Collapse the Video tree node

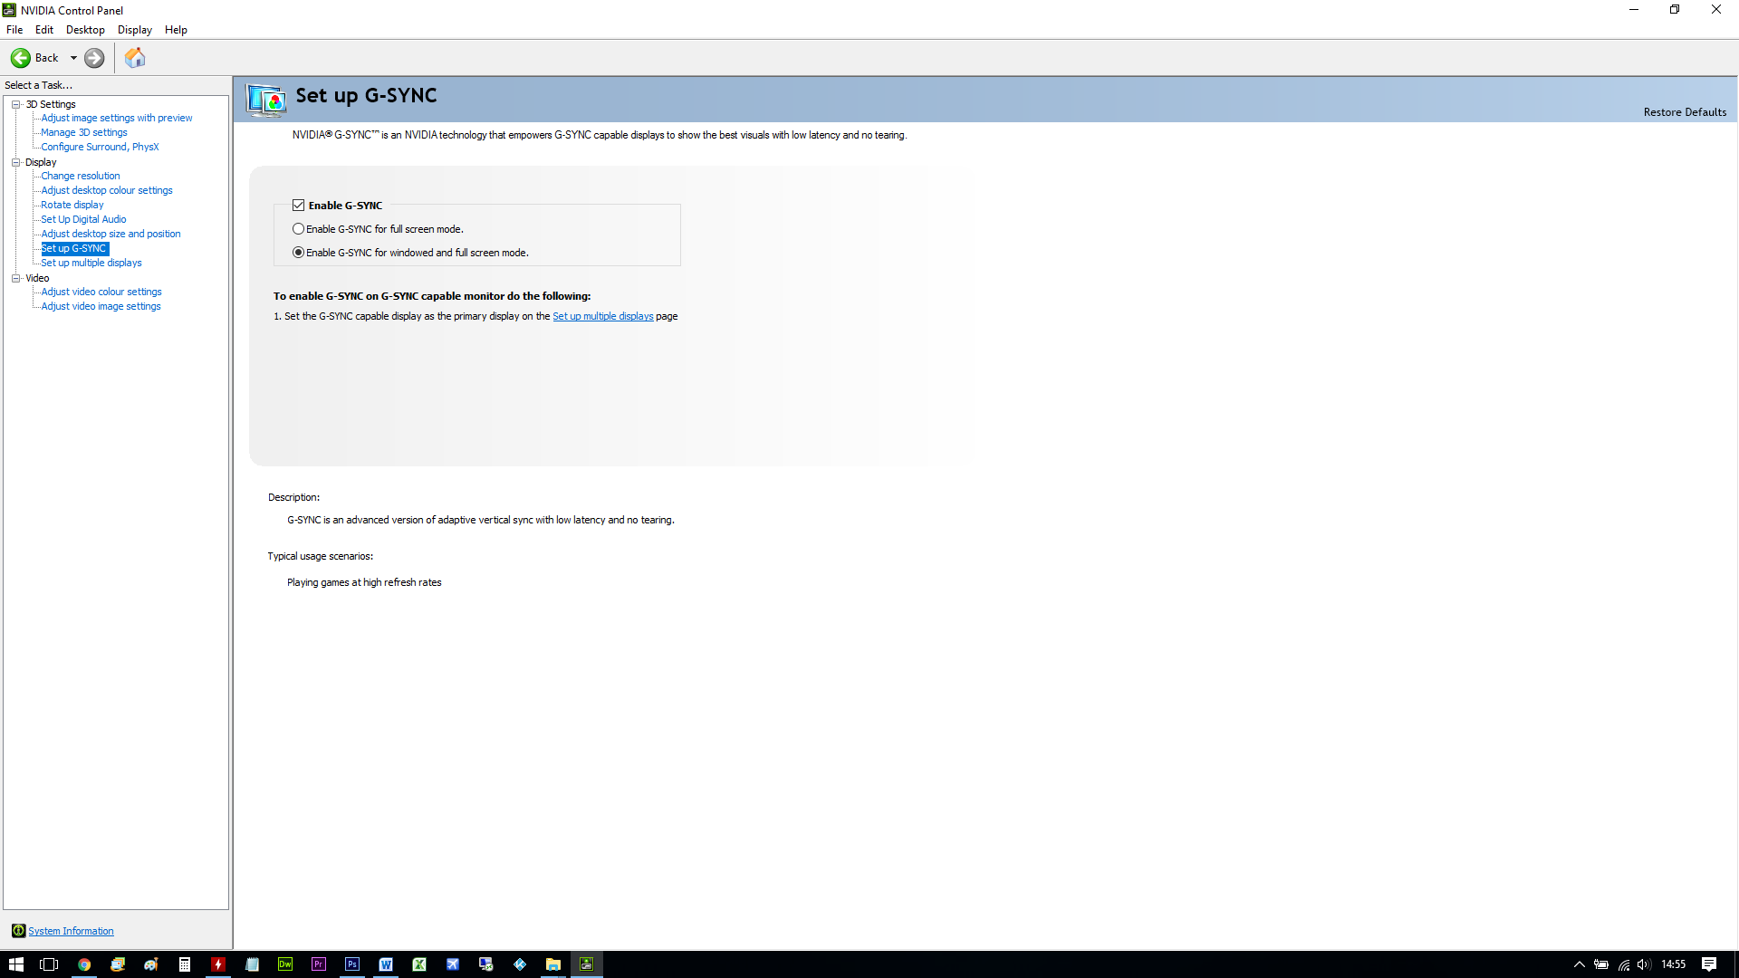16,278
